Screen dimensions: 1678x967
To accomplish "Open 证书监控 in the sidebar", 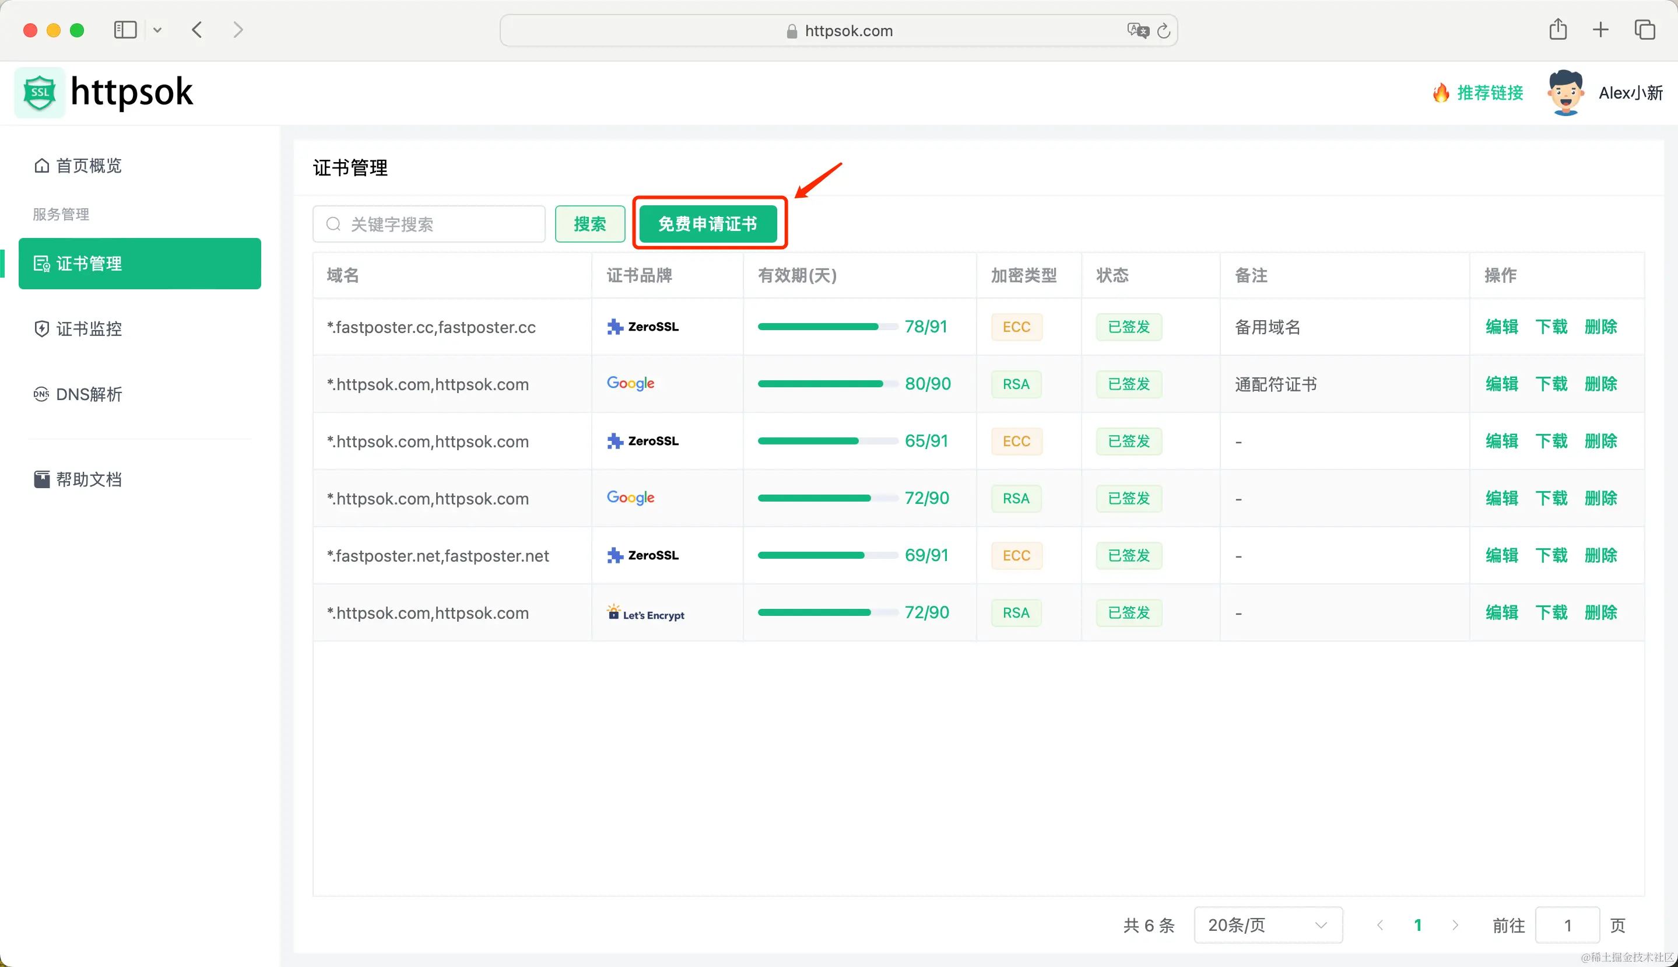I will tap(88, 329).
